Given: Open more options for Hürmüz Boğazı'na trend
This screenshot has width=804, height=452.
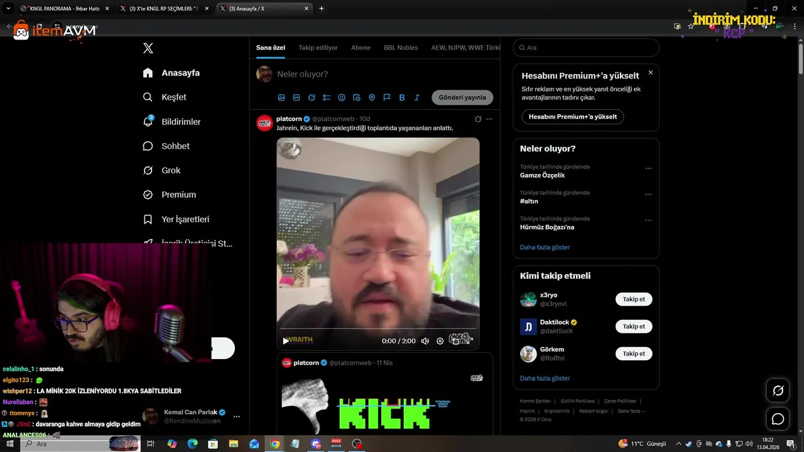Looking at the screenshot, I should tap(648, 220).
